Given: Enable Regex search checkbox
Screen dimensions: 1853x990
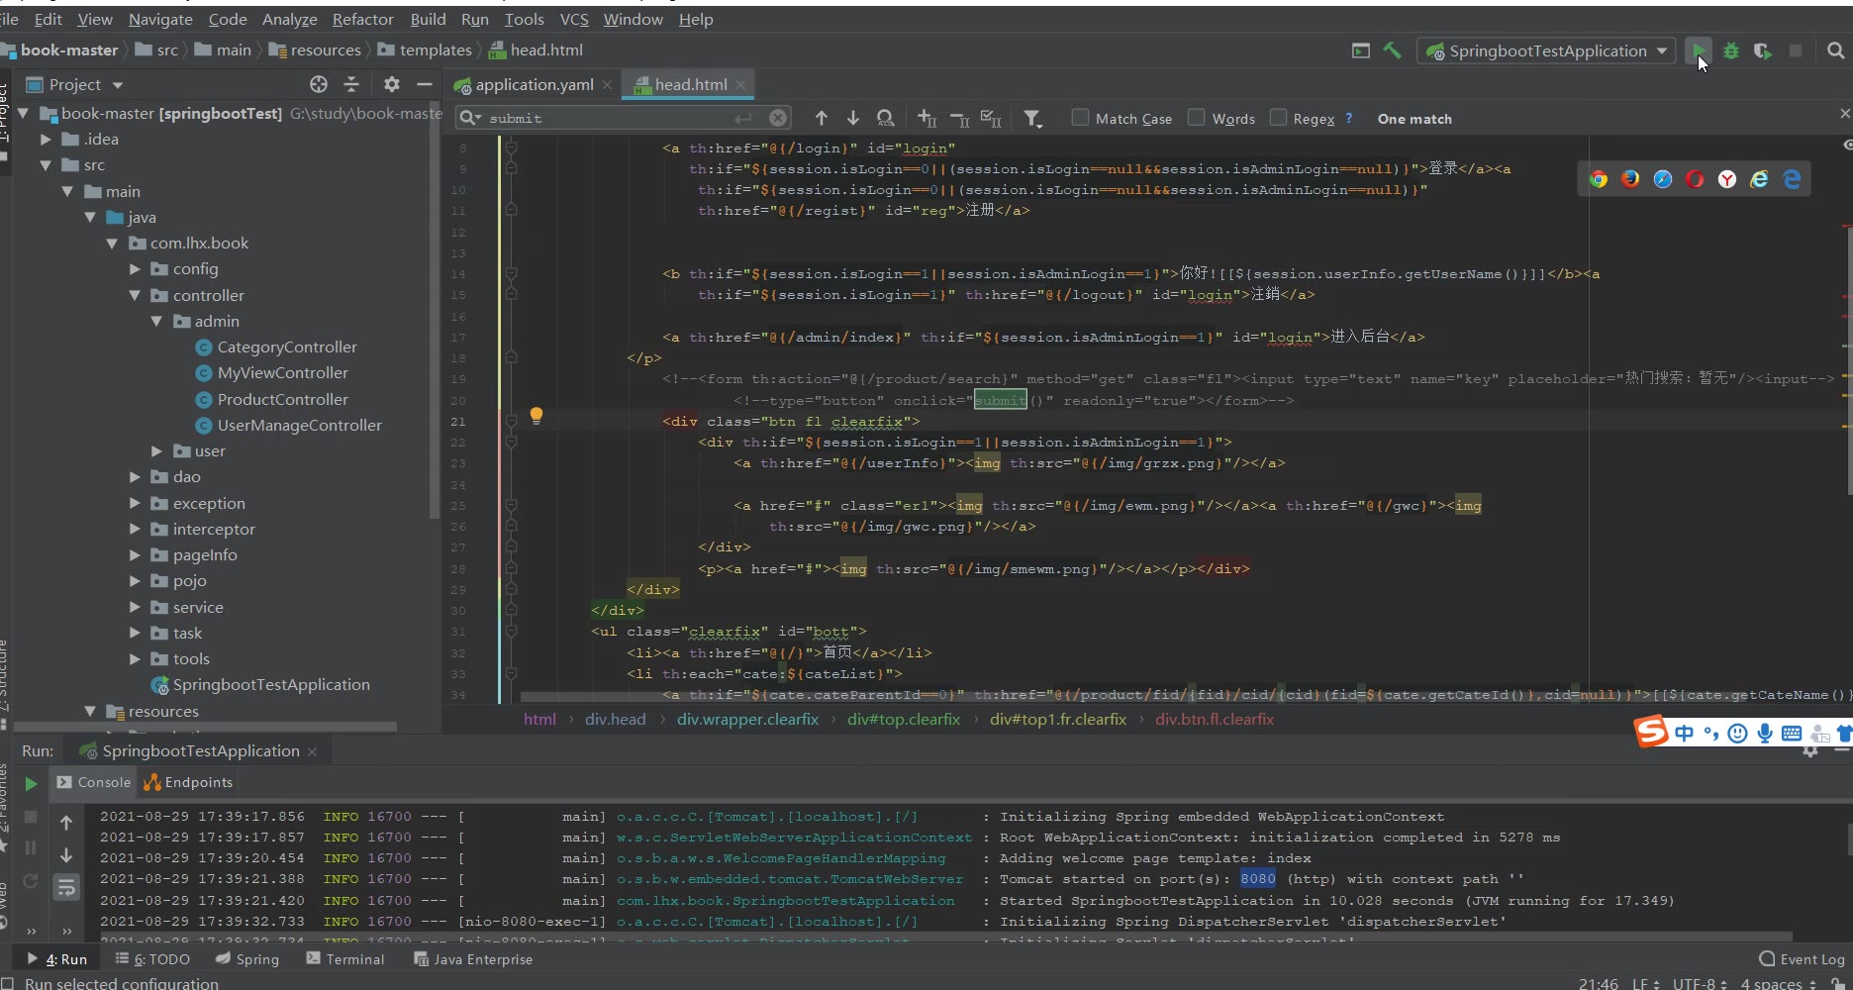Looking at the screenshot, I should point(1279,118).
